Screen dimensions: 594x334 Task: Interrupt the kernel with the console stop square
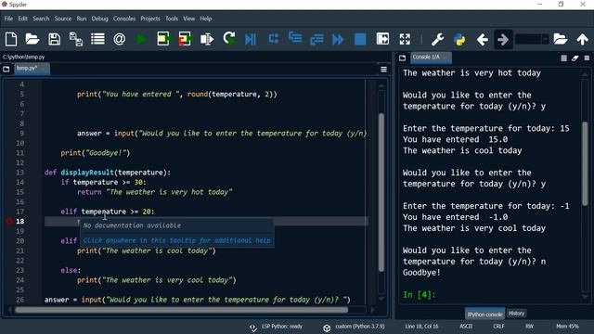tap(563, 58)
